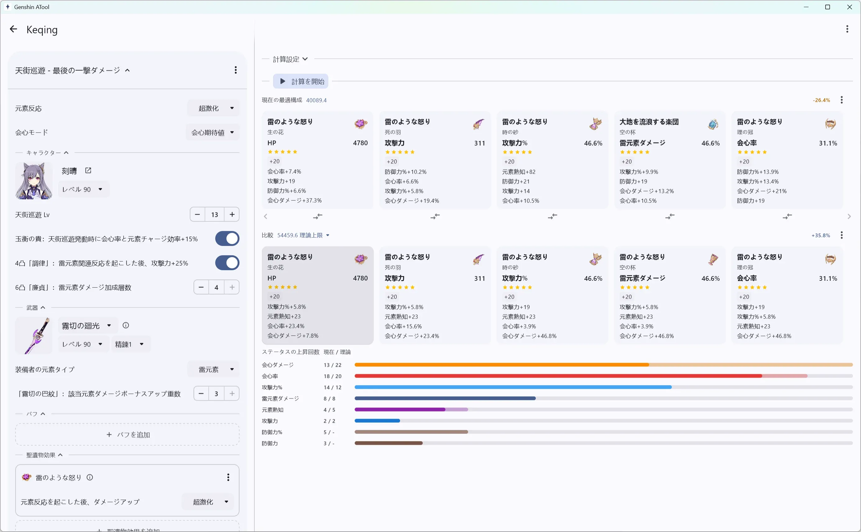Open the 天街巡遊 header three-dot menu
This screenshot has width=861, height=532.
point(235,70)
